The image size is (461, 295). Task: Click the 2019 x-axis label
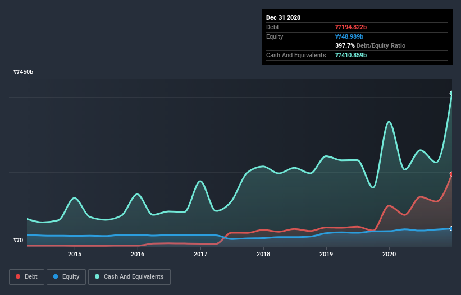[326, 254]
